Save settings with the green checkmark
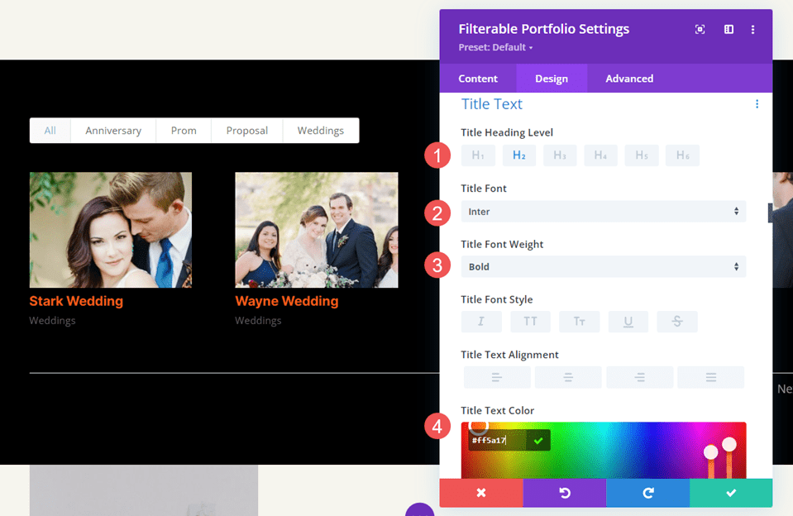Image resolution: width=793 pixels, height=516 pixels. (731, 493)
